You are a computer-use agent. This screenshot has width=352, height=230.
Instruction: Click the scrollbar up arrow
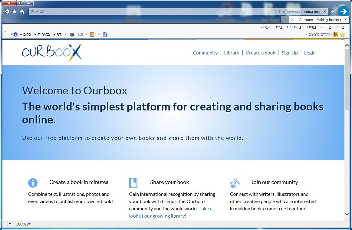[x=347, y=45]
